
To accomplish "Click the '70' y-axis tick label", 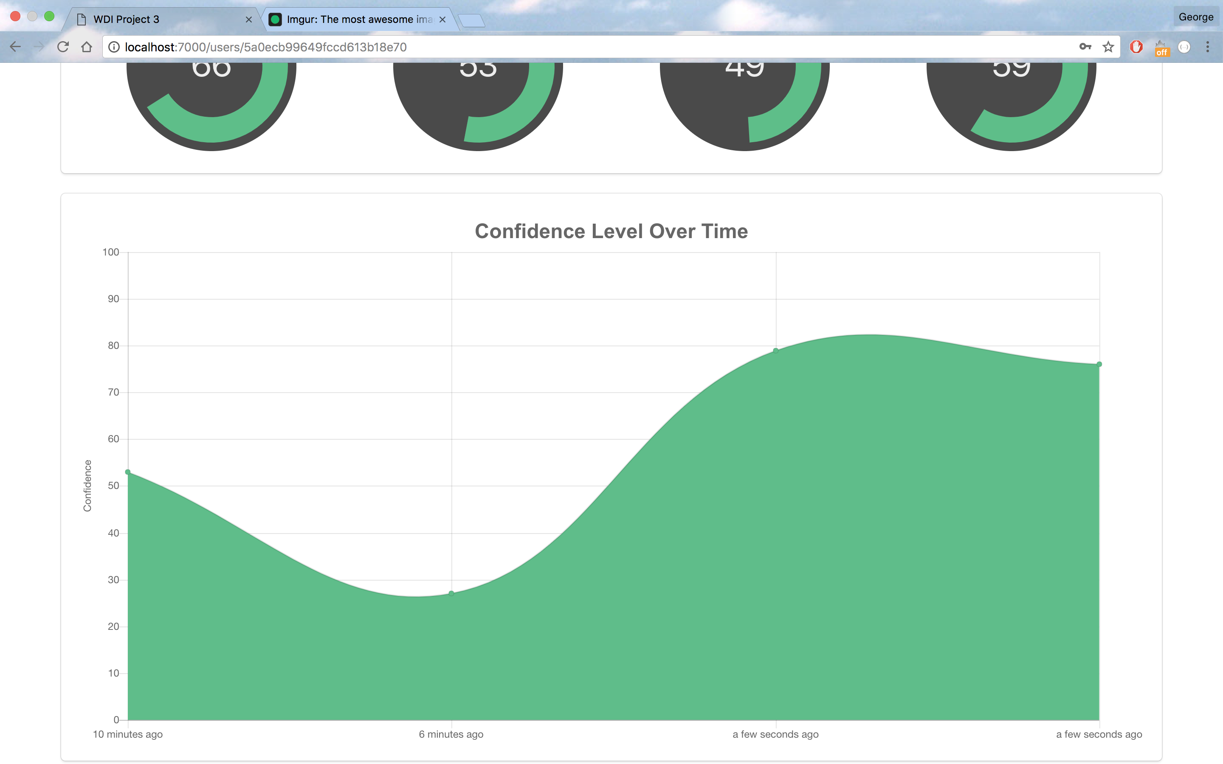I will click(113, 392).
